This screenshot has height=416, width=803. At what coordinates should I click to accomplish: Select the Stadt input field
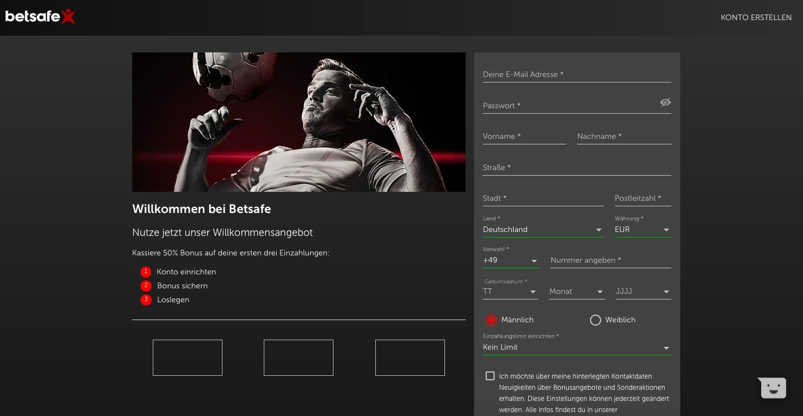tap(543, 199)
